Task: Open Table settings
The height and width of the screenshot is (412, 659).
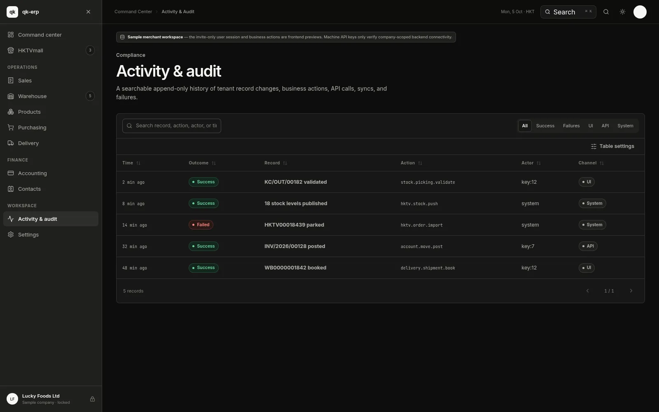Action: pos(612,146)
